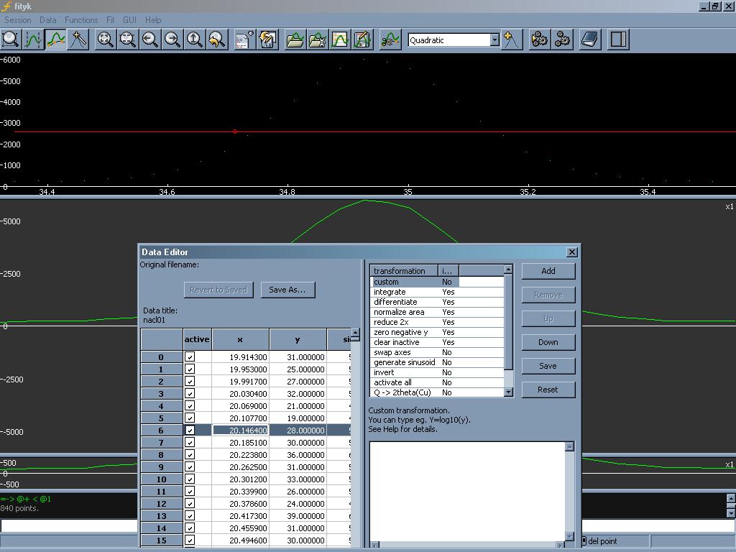Click the eraser-like book toolbar icon

pyautogui.click(x=590, y=40)
